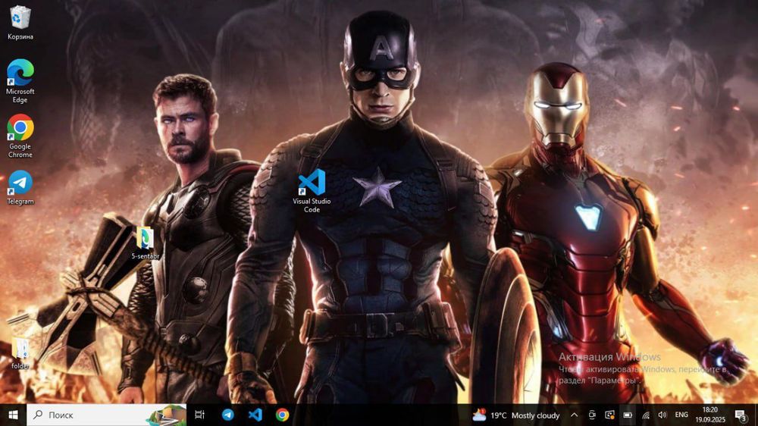Screen dimensions: 758x426
Task: Click the Meet Now camera tray icon
Action: [x=592, y=415]
